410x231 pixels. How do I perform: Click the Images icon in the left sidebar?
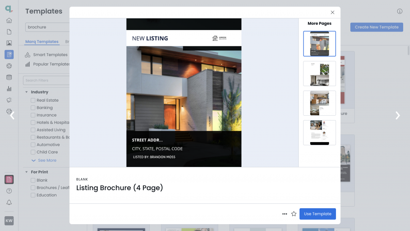[9, 43]
